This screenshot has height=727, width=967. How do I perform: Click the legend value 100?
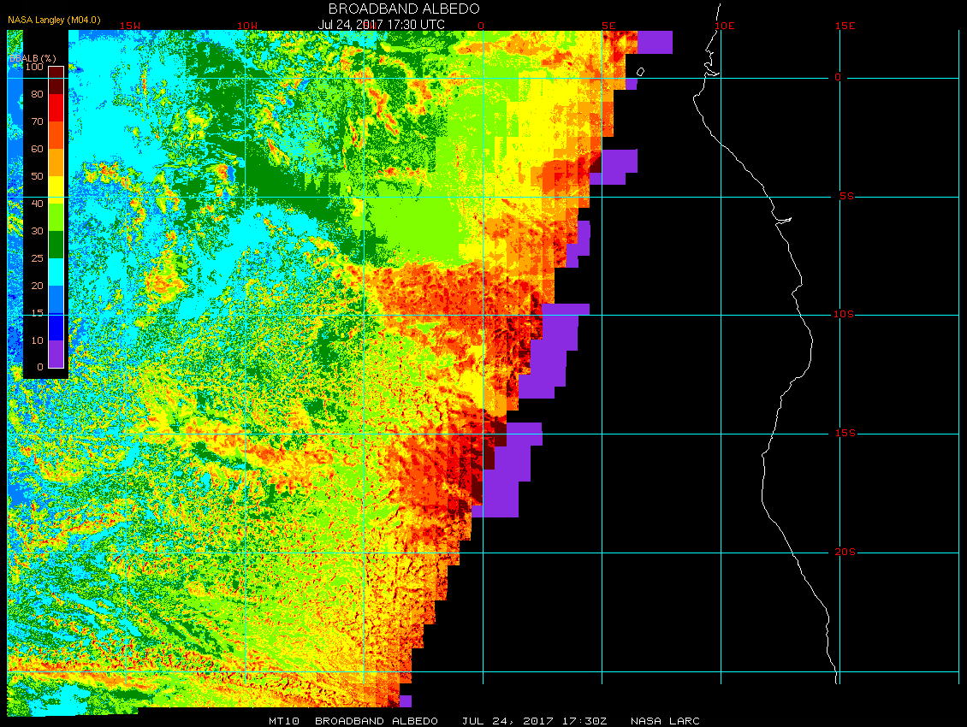pos(34,67)
